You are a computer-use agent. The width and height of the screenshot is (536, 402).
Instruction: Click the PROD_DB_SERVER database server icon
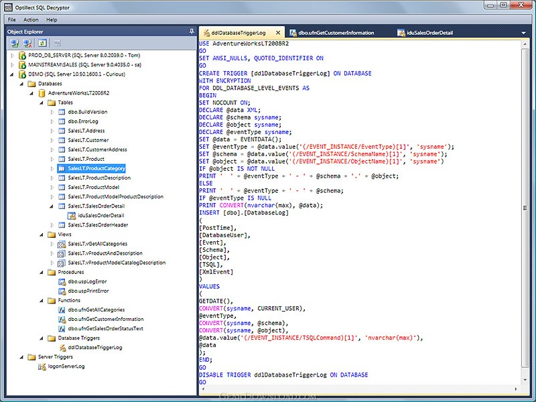[22, 56]
